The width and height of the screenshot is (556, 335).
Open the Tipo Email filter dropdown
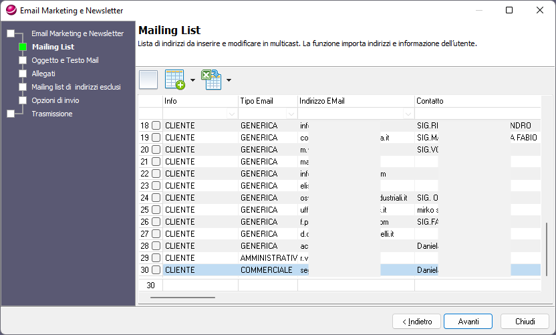291,114
